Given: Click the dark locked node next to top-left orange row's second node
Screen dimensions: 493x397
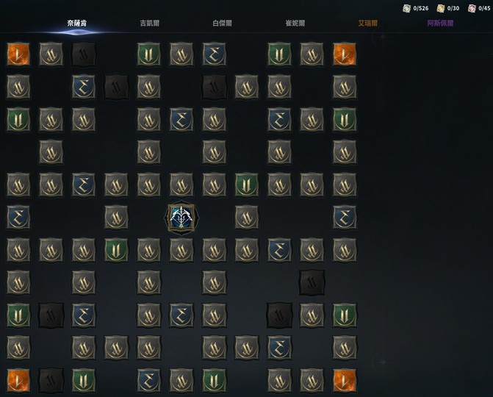Looking at the screenshot, I should 84,54.
